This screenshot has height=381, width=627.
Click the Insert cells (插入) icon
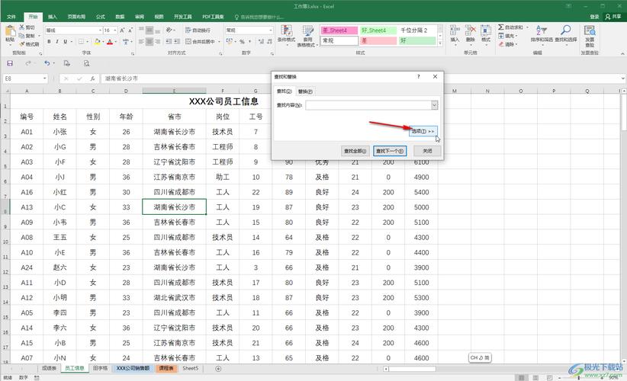pyautogui.click(x=455, y=34)
